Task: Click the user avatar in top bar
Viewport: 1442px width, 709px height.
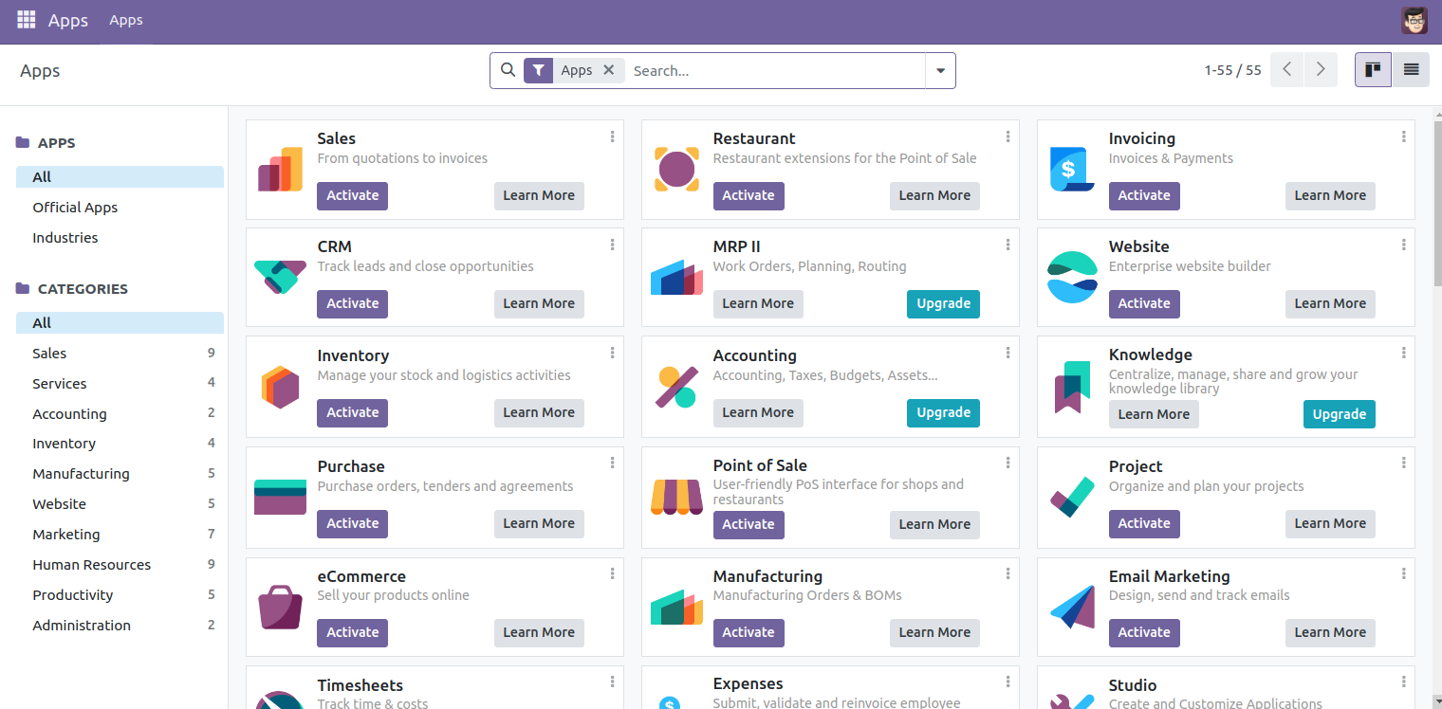Action: pos(1414,20)
